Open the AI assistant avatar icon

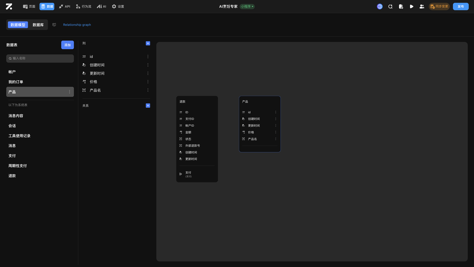(380, 6)
